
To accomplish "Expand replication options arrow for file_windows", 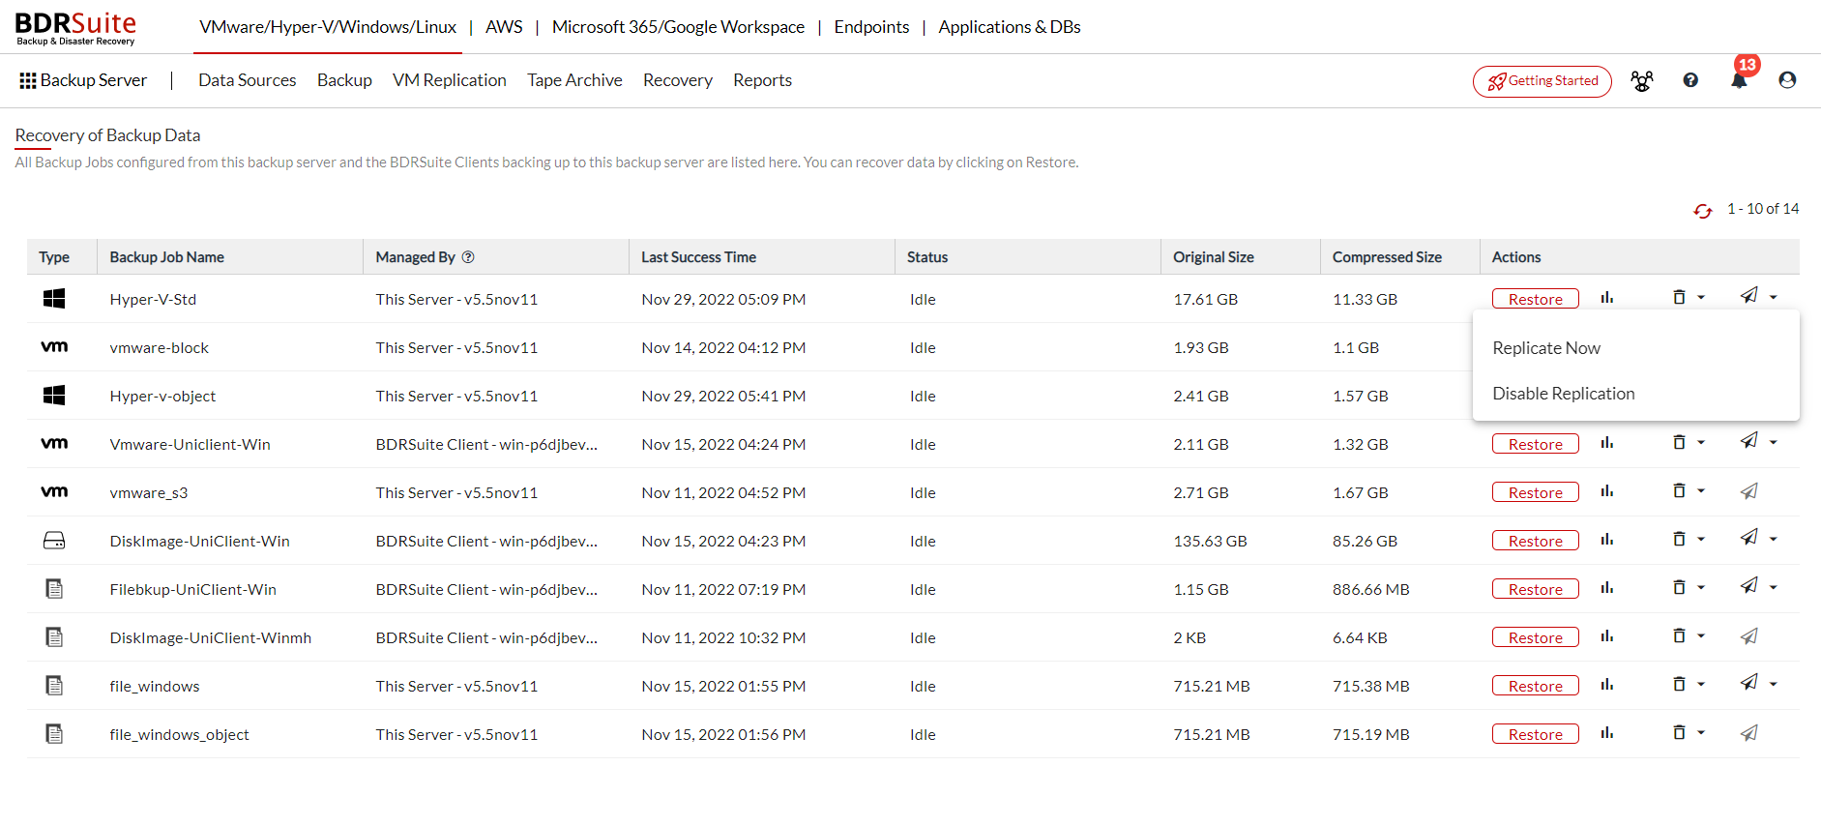I will coord(1774,685).
